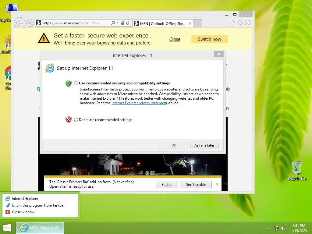Close the MSN tab with its X

190,23
